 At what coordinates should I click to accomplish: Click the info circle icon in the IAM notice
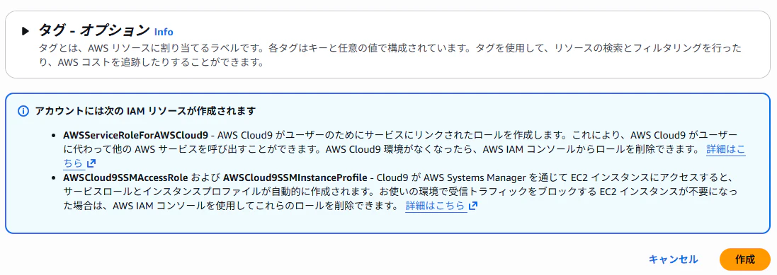click(x=23, y=111)
